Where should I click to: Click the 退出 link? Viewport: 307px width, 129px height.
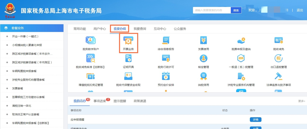pyautogui.click(x=300, y=10)
